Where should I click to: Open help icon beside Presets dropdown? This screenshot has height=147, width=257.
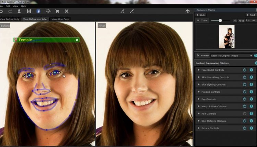[x=256, y=56]
